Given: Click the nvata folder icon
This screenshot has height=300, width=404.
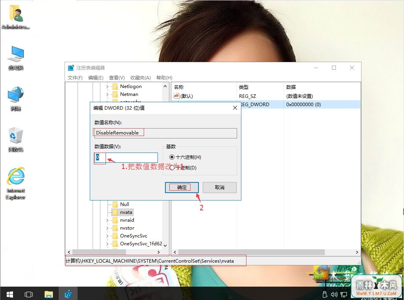Looking at the screenshot, I should click(115, 212).
